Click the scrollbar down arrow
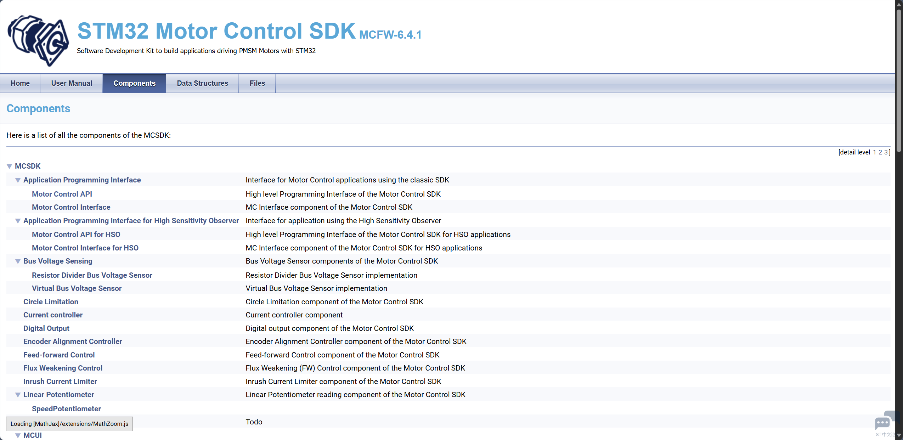This screenshot has width=903, height=440. [899, 435]
